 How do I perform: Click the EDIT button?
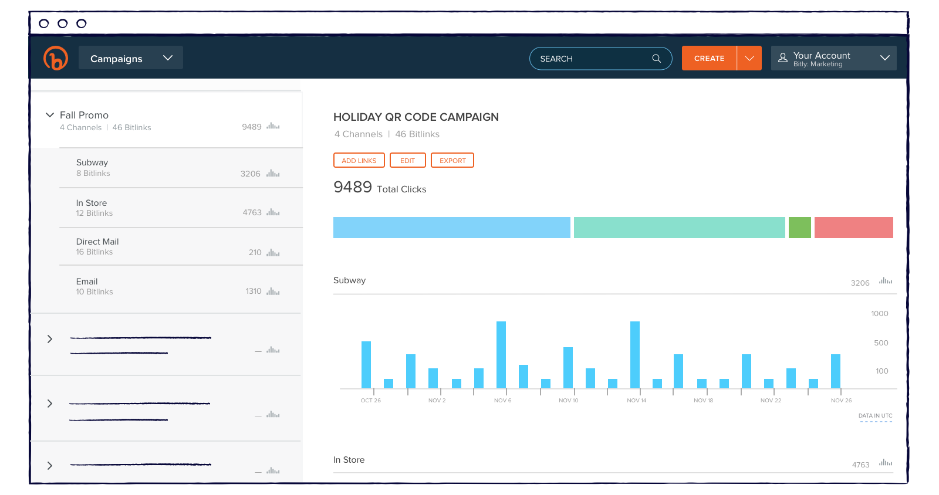coord(408,160)
